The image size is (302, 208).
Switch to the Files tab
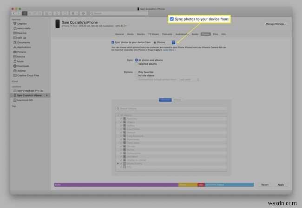[216, 34]
